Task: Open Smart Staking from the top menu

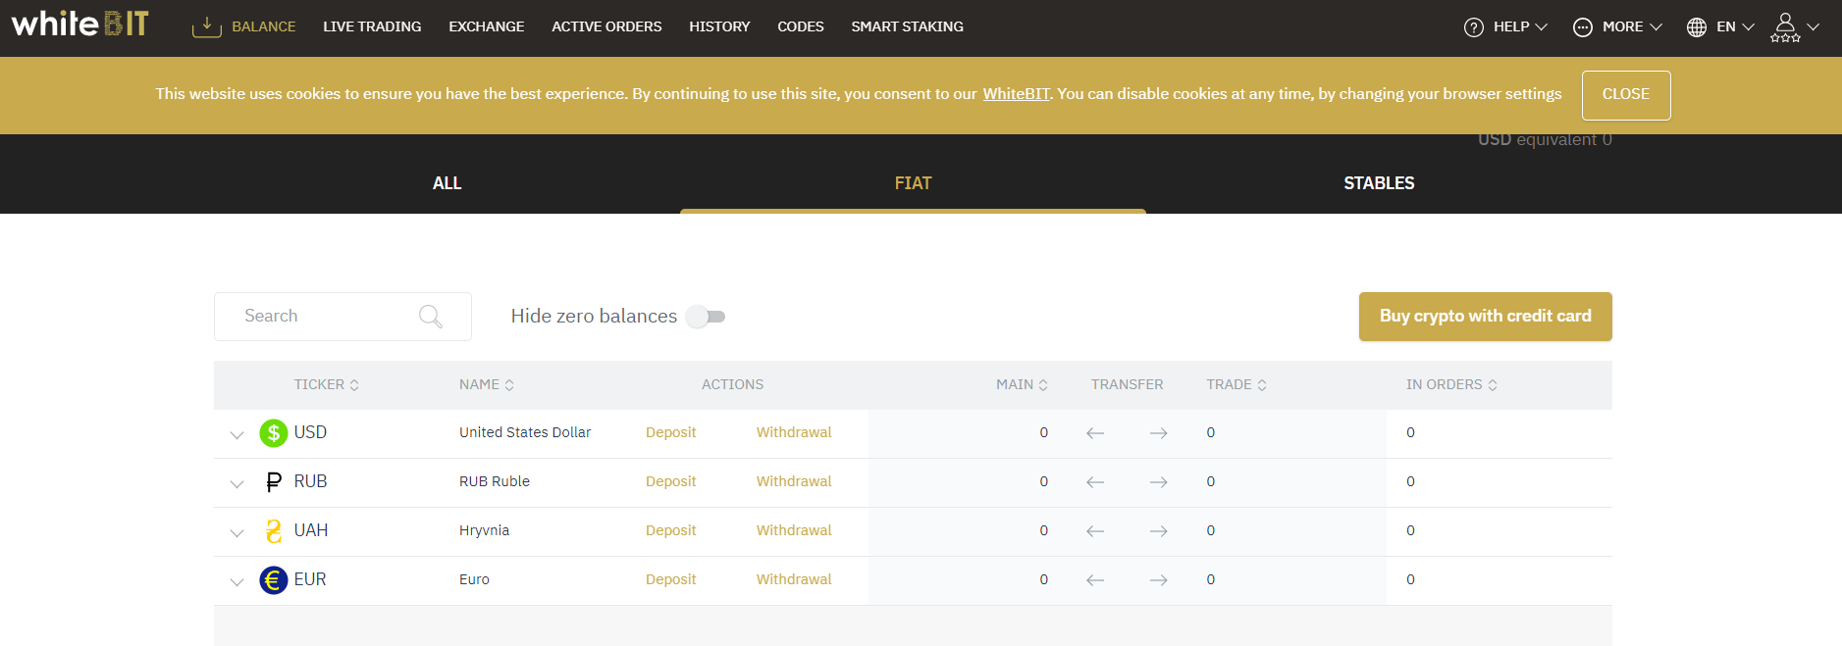Action: click(907, 26)
